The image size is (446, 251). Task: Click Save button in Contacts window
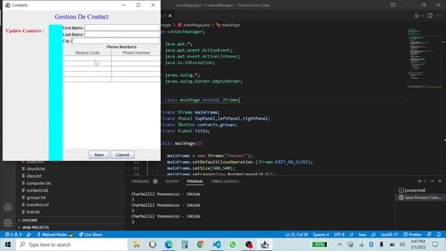(x=99, y=155)
